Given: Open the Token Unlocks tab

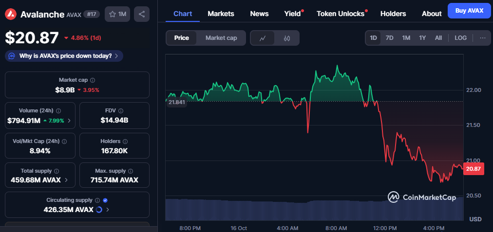Looking at the screenshot, I should [341, 14].
